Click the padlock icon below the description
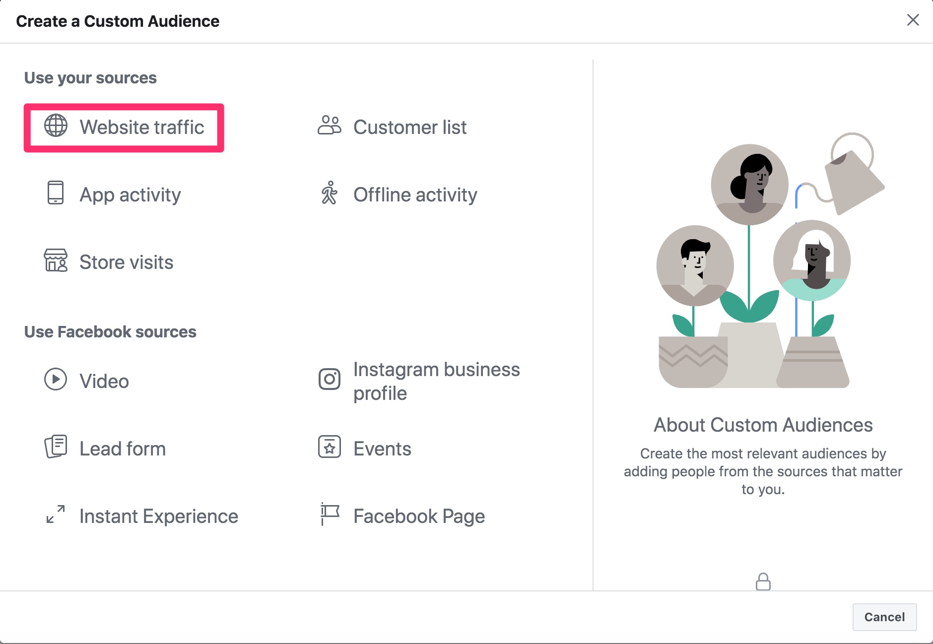Image resolution: width=933 pixels, height=644 pixels. (763, 581)
